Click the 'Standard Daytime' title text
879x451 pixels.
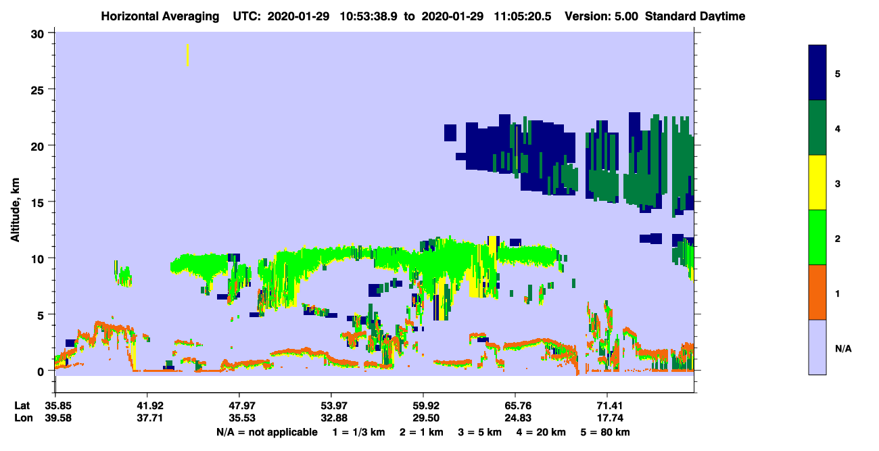click(x=695, y=16)
